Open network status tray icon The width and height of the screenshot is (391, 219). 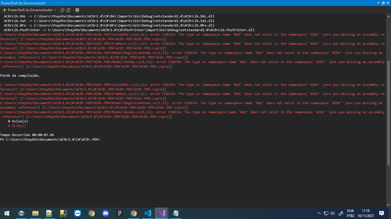(326, 213)
